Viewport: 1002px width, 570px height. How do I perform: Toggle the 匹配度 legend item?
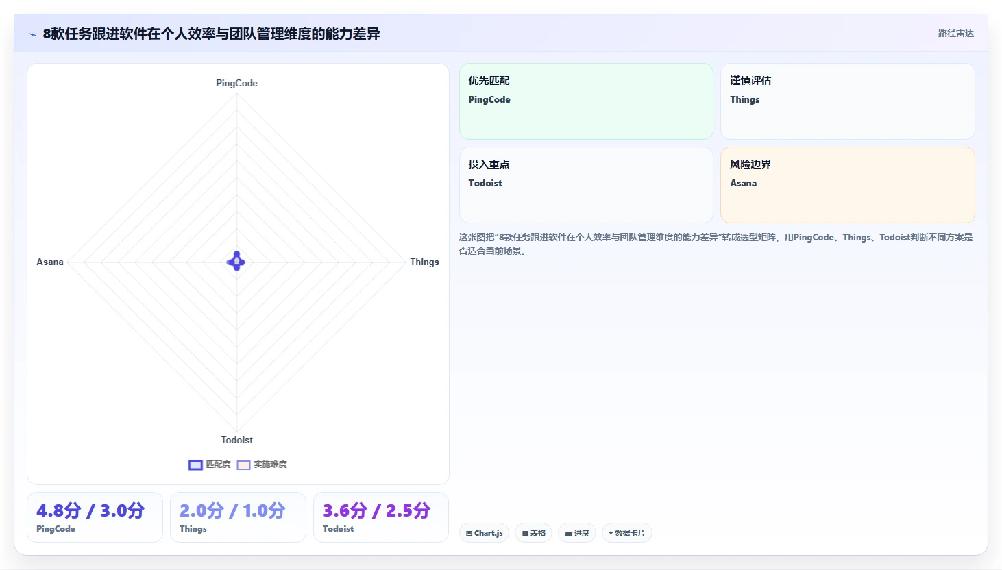(x=210, y=464)
